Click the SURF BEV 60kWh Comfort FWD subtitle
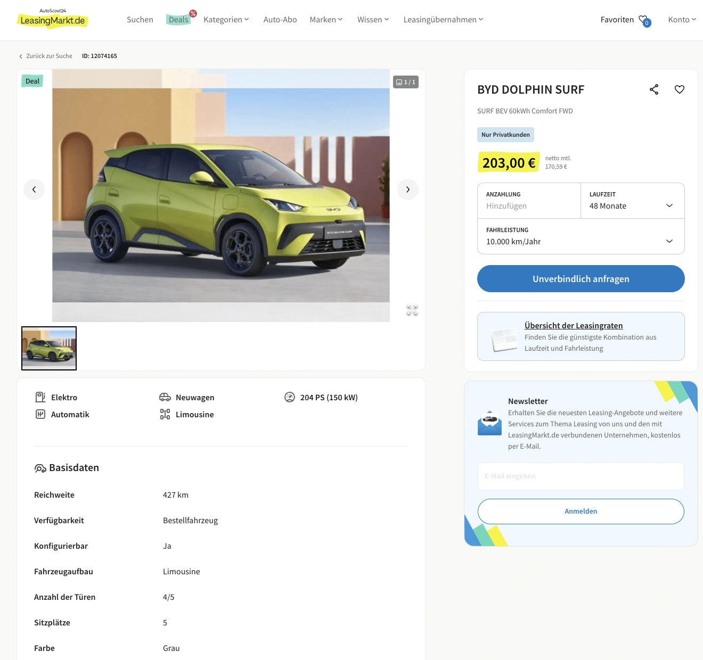 point(525,111)
